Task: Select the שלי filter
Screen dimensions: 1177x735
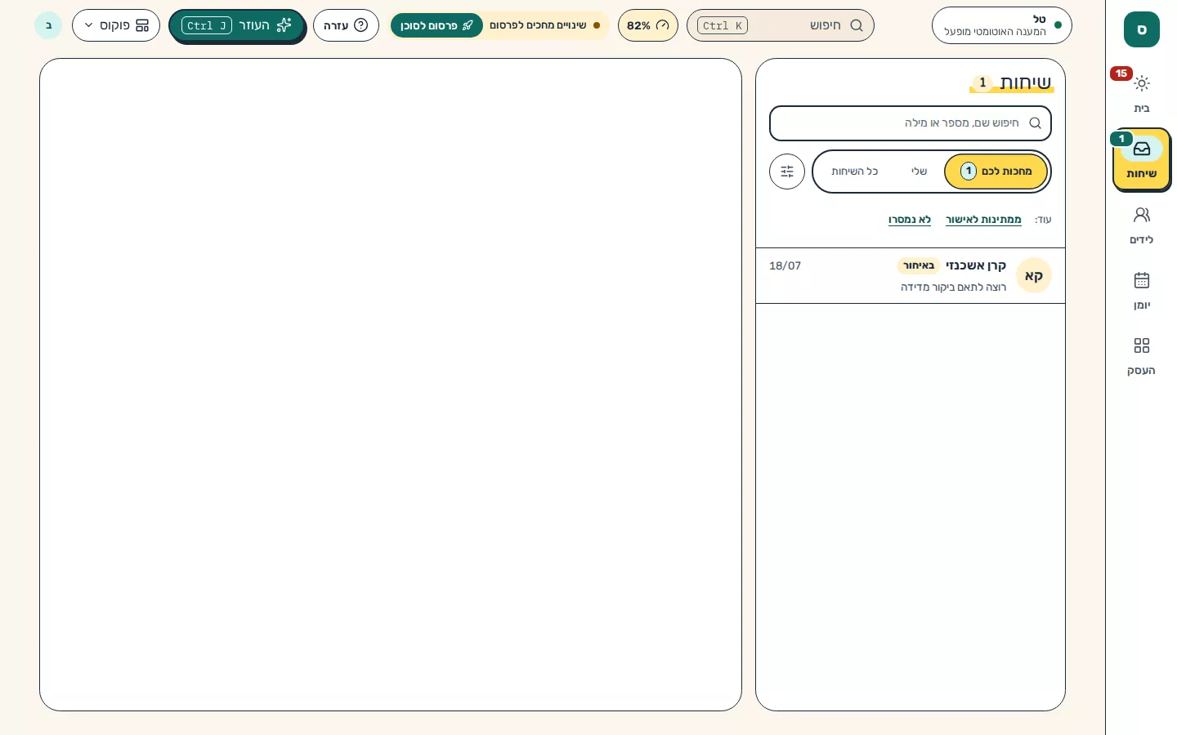Action: [x=919, y=171]
